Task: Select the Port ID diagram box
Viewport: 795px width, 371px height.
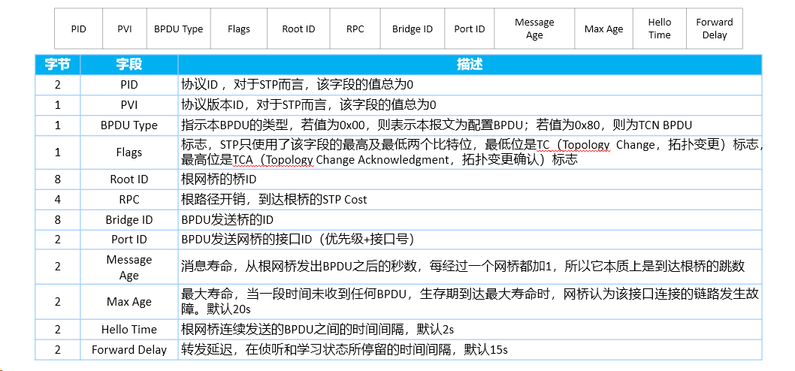Action: pos(470,29)
